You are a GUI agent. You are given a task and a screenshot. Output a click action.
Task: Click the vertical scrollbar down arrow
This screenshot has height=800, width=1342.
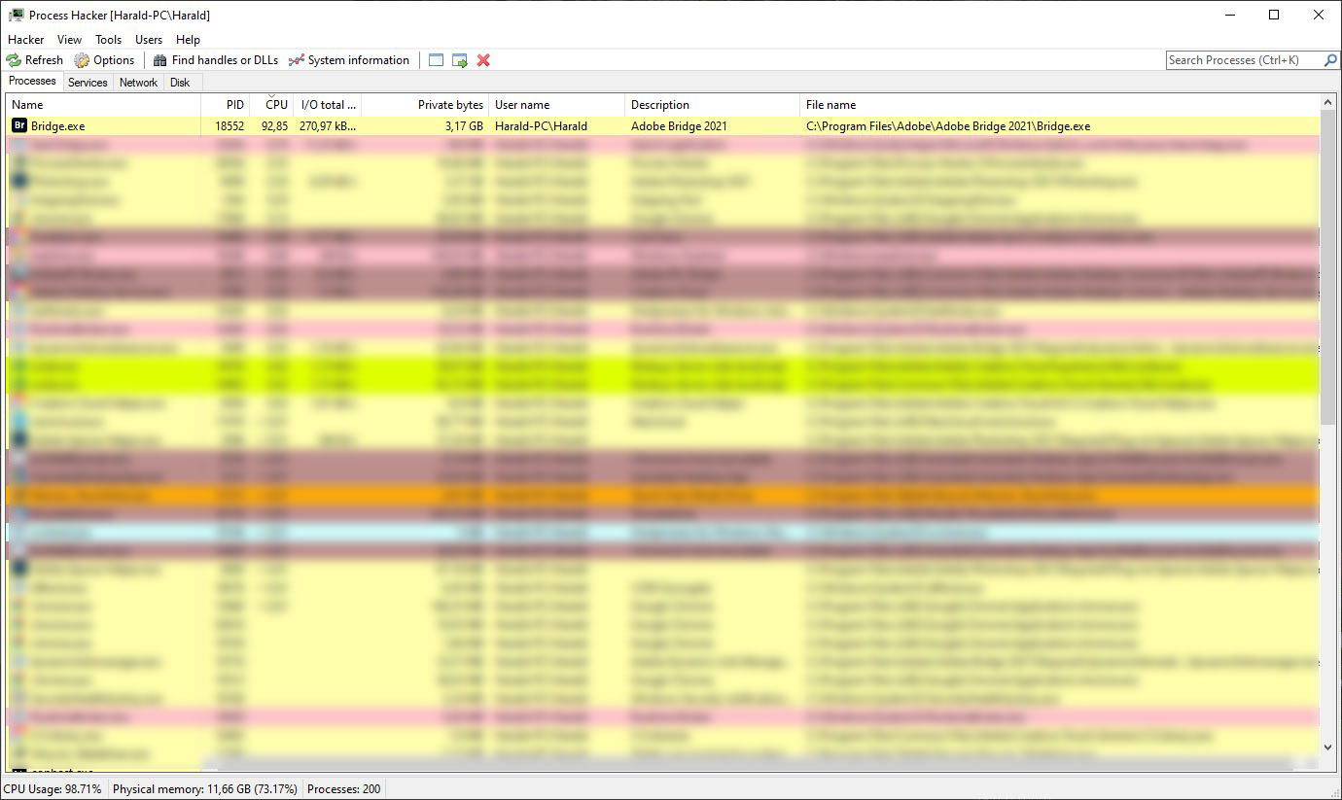tap(1328, 748)
